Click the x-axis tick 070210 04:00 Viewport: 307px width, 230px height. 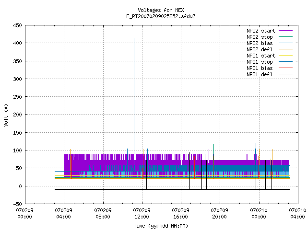click(x=297, y=214)
